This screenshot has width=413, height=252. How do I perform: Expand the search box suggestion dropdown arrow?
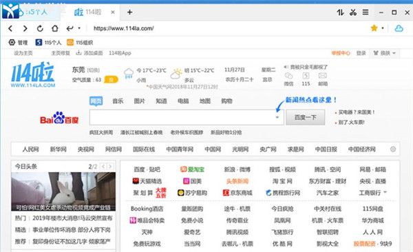277,117
